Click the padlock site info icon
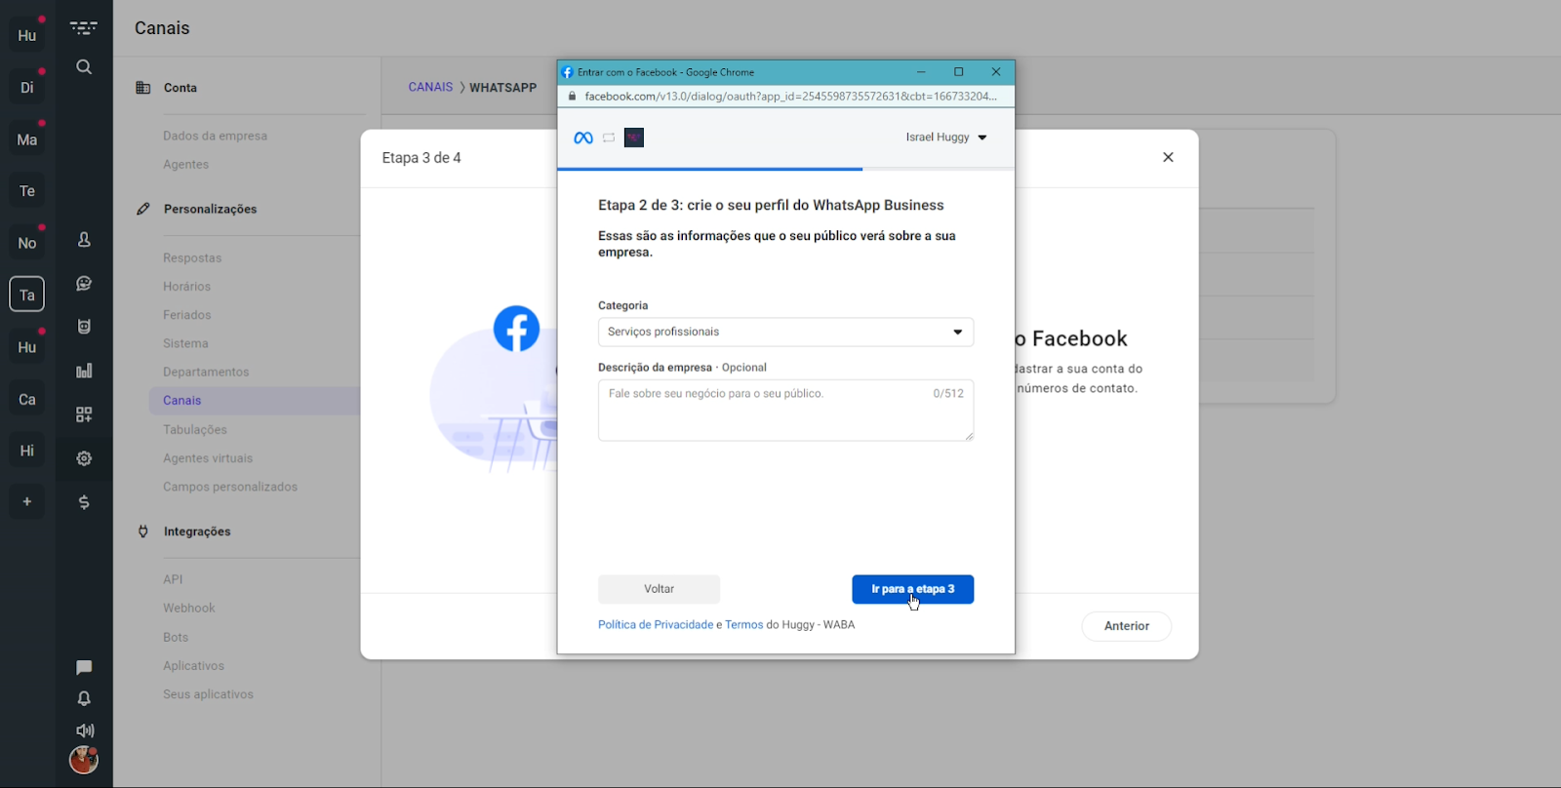The width and height of the screenshot is (1561, 788). (573, 97)
